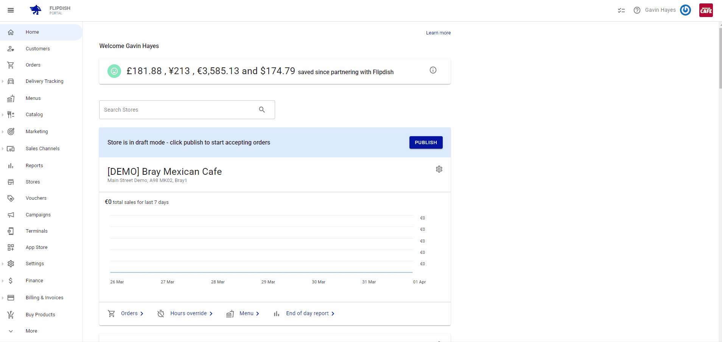Open Terminals in the sidebar
The image size is (722, 342).
41,231
